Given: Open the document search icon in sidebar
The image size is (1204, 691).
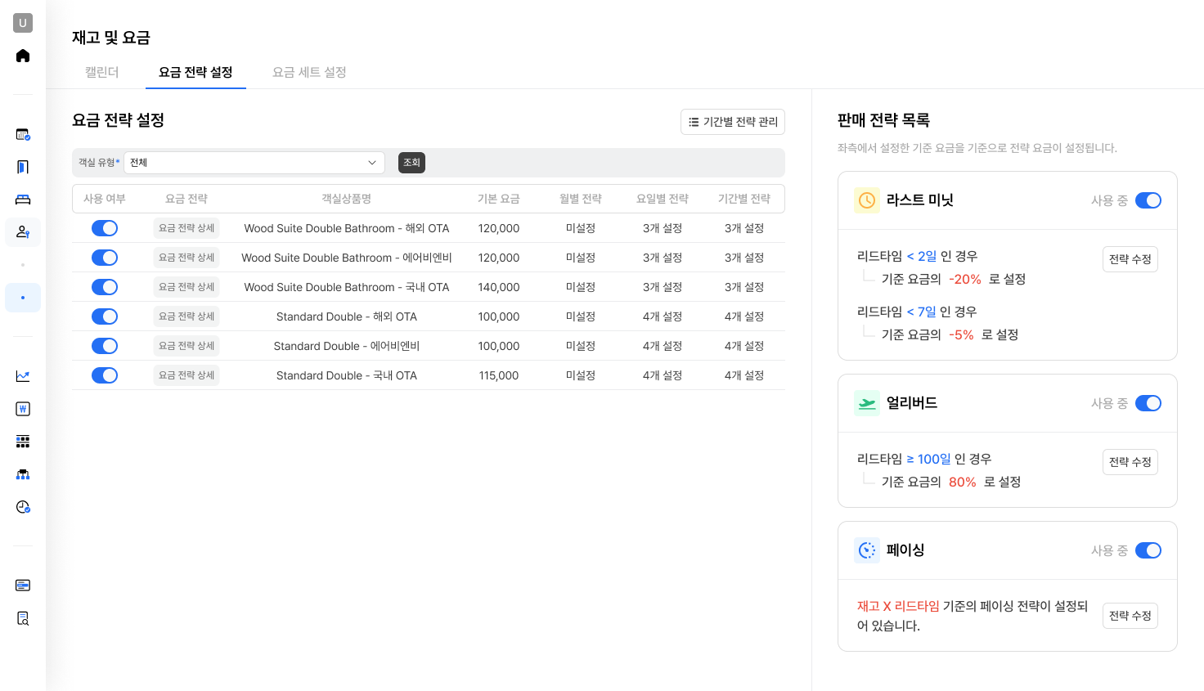Looking at the screenshot, I should coord(23,618).
